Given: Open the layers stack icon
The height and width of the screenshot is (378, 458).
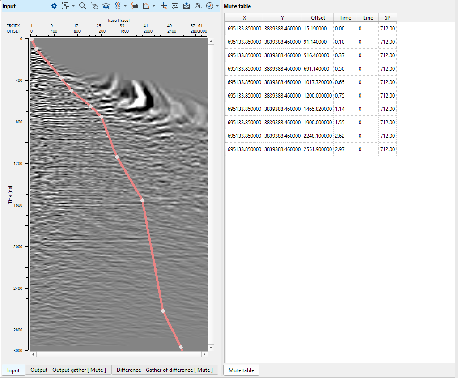Looking at the screenshot, I should coord(106,6).
